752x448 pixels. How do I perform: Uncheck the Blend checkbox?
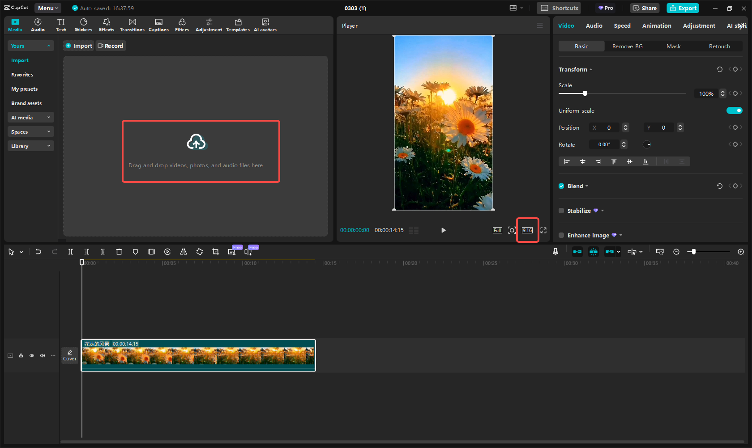pos(561,186)
